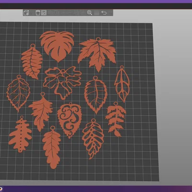Image resolution: width=192 pixels, height=192 pixels.
Task: Select the solid oak leaf in middle-left
Action: coord(41,112)
